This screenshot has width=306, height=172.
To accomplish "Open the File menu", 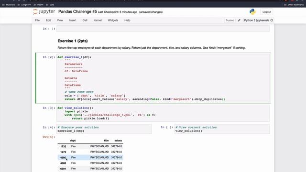I will [x=37, y=20].
